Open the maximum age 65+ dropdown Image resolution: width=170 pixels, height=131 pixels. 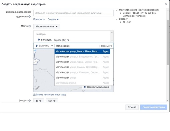(52, 101)
